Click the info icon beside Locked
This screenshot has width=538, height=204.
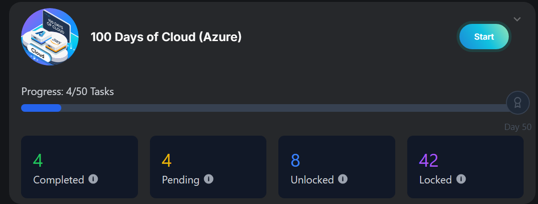pos(461,179)
